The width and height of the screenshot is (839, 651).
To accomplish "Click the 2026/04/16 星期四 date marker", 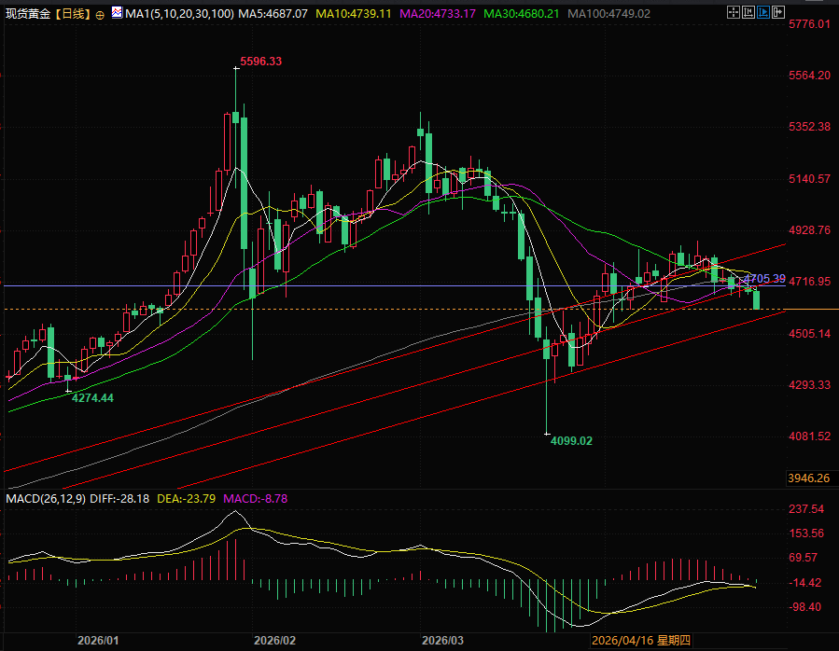I will pyautogui.click(x=641, y=641).
